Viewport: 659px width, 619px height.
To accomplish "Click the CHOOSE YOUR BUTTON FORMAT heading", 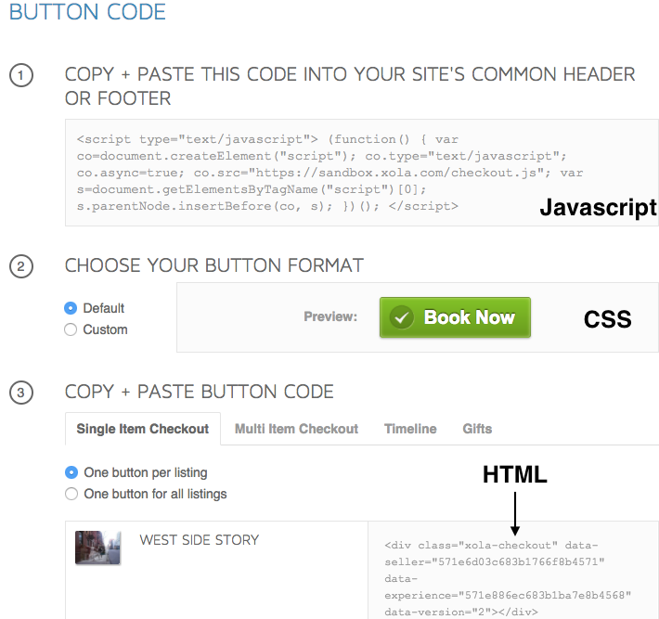I will point(213,265).
